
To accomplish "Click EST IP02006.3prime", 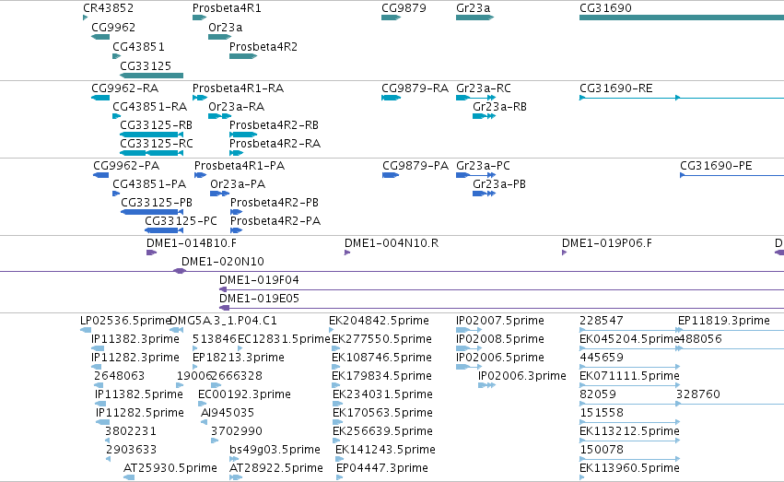I will [487, 385].
